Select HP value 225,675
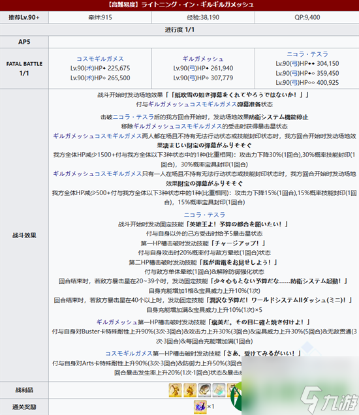359x415 pixels. coord(119,69)
